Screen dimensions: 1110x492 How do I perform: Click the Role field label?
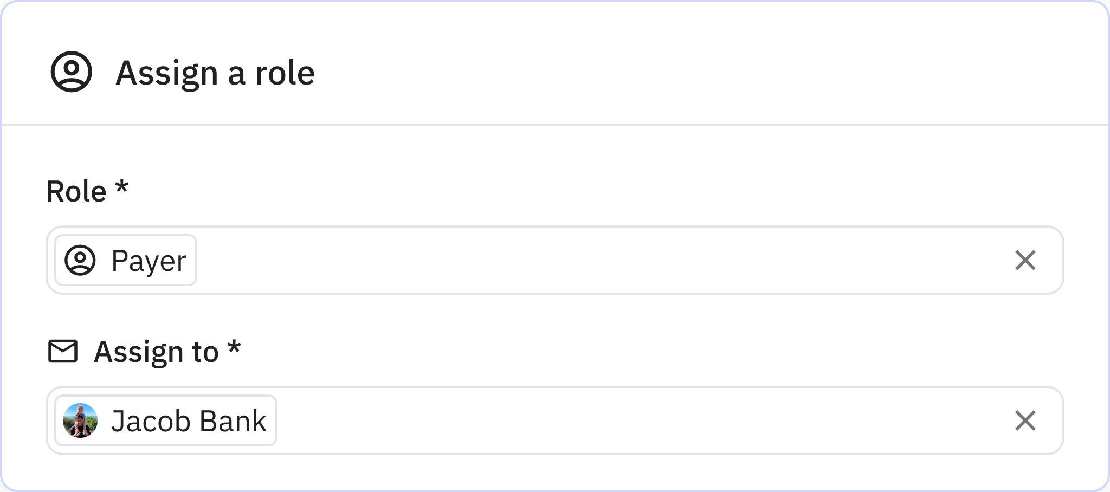(76, 191)
